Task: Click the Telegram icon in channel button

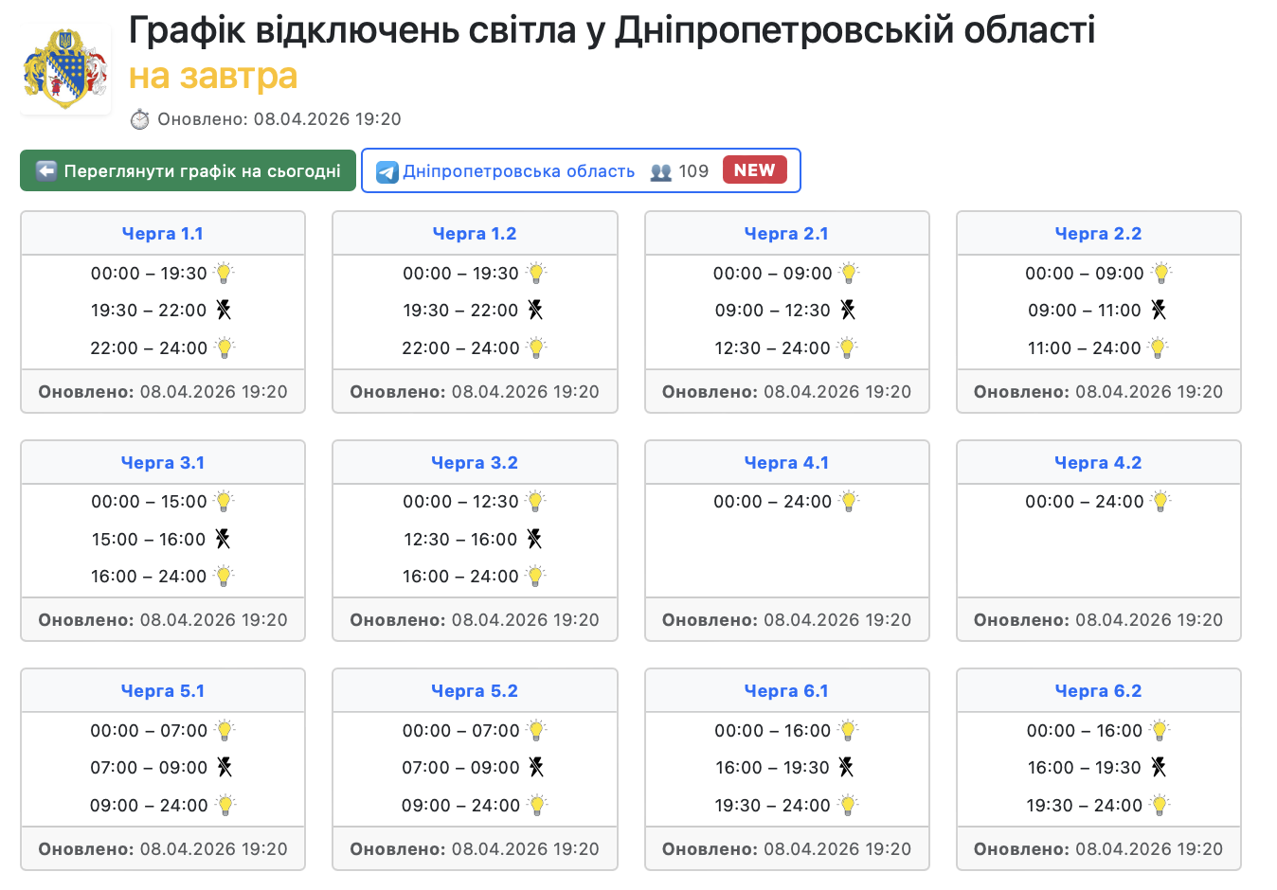Action: 387,171
